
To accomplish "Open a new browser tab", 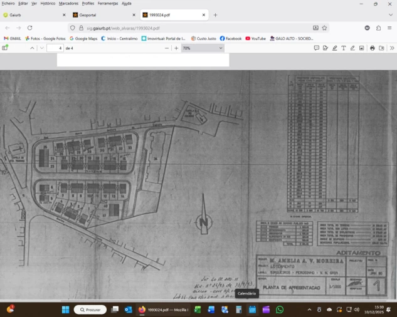I will tap(215, 14).
